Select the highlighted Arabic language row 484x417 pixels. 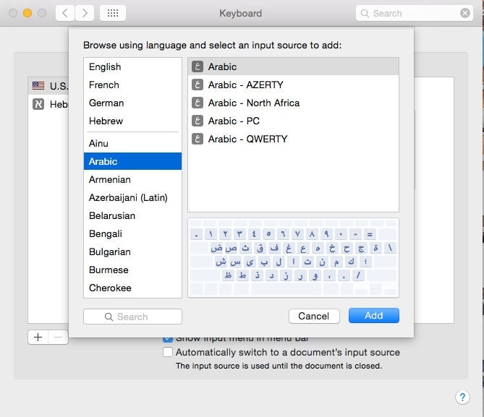coord(132,161)
